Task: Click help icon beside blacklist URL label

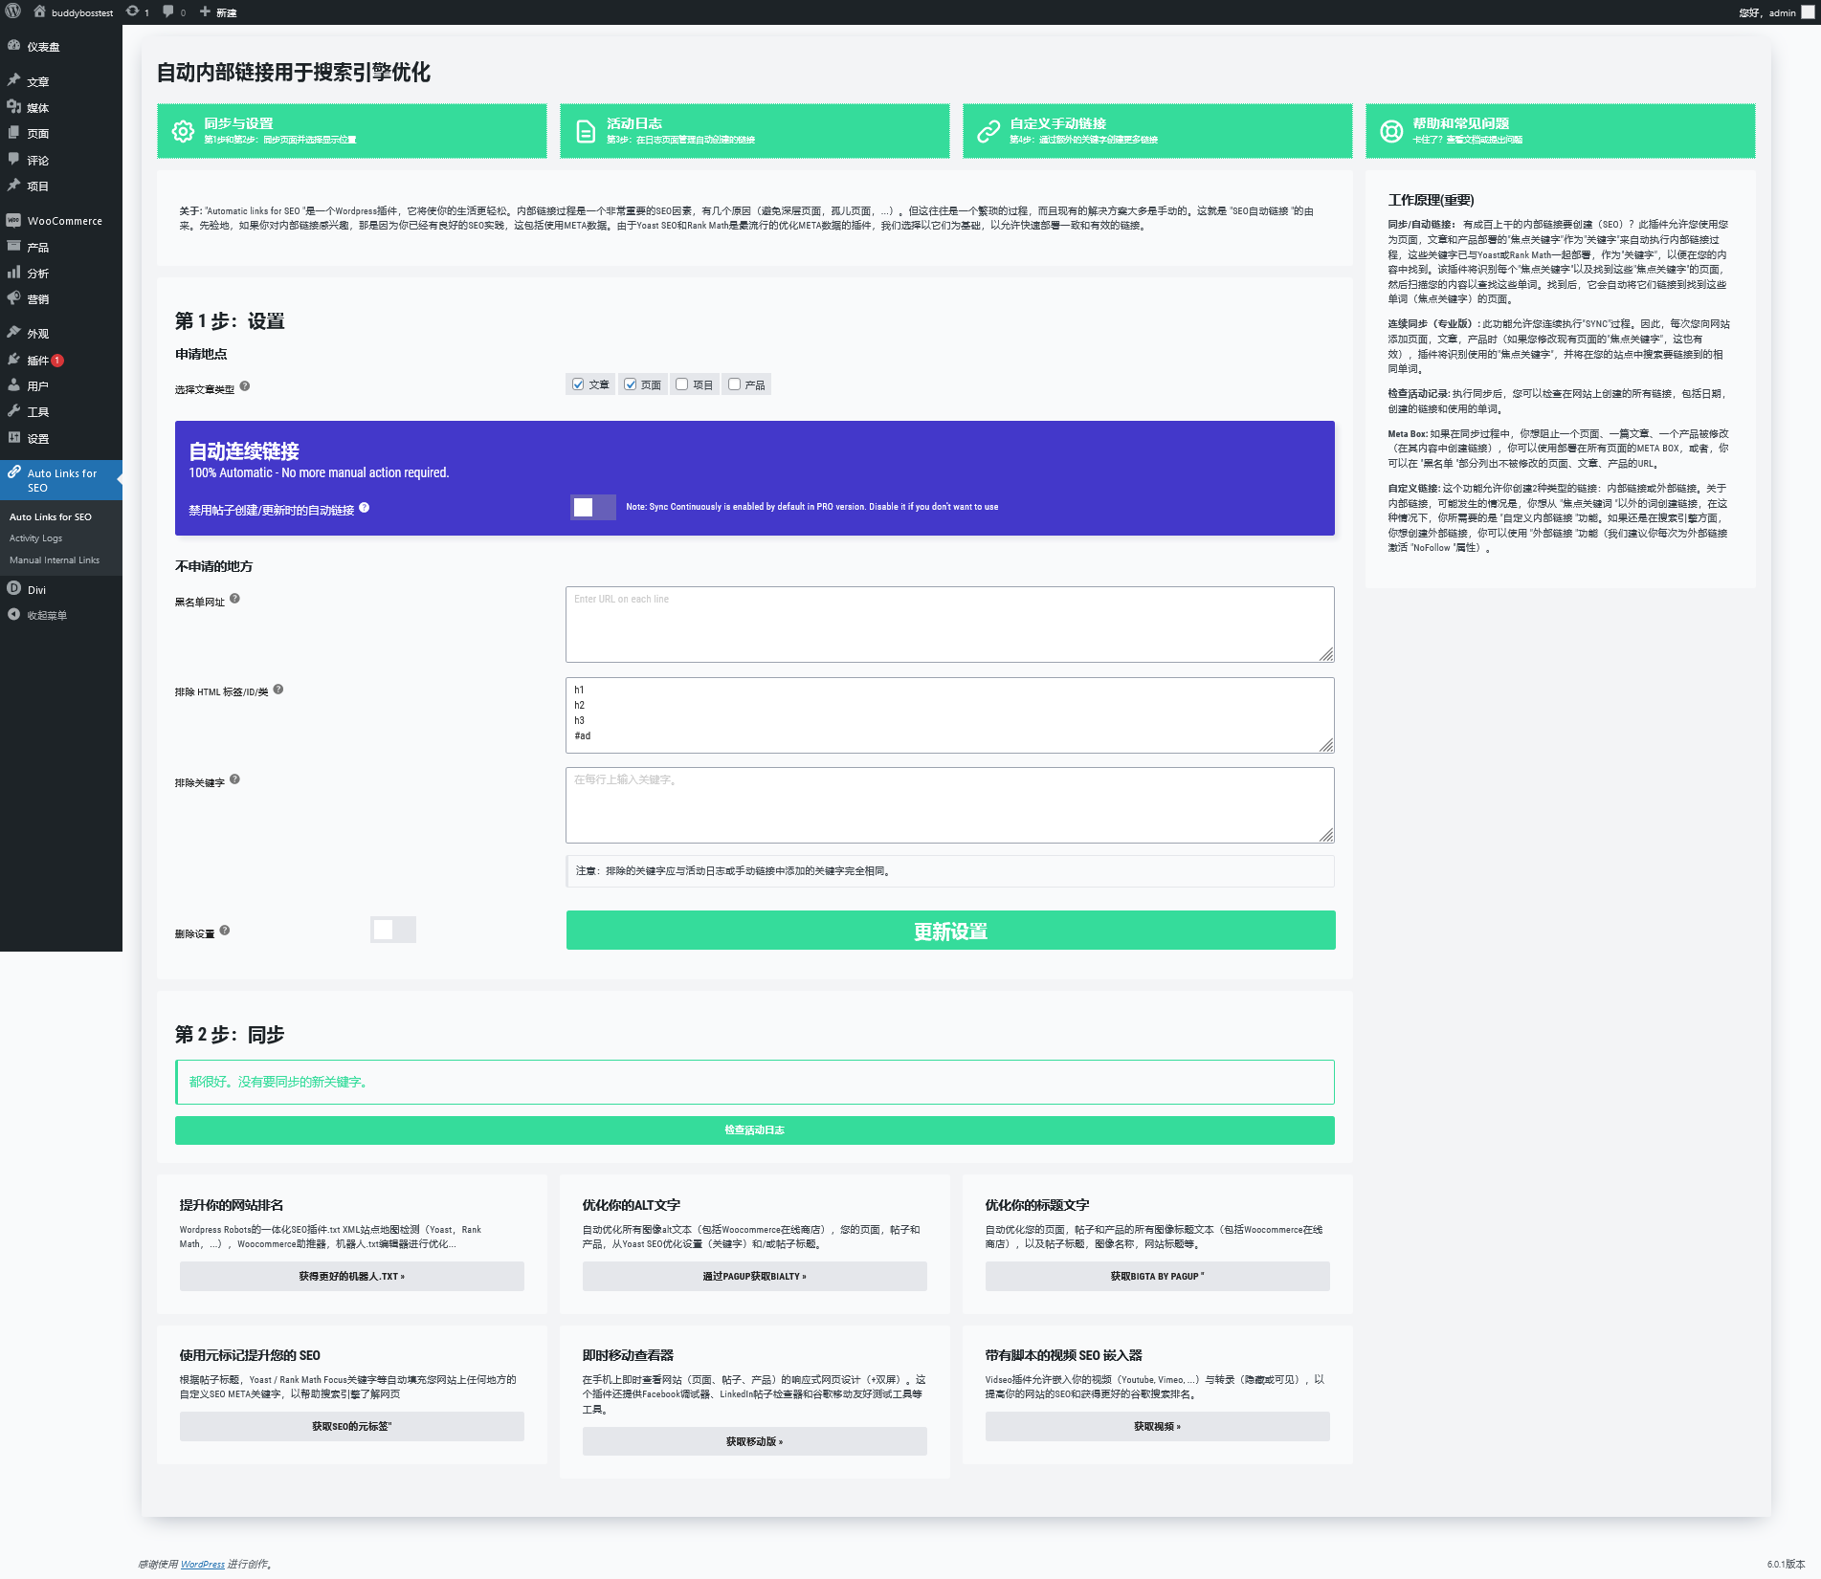Action: coord(235,599)
